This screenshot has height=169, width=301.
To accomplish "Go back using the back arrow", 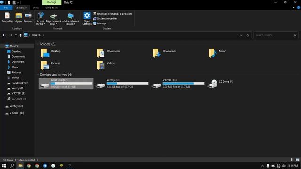I will coord(4,35).
